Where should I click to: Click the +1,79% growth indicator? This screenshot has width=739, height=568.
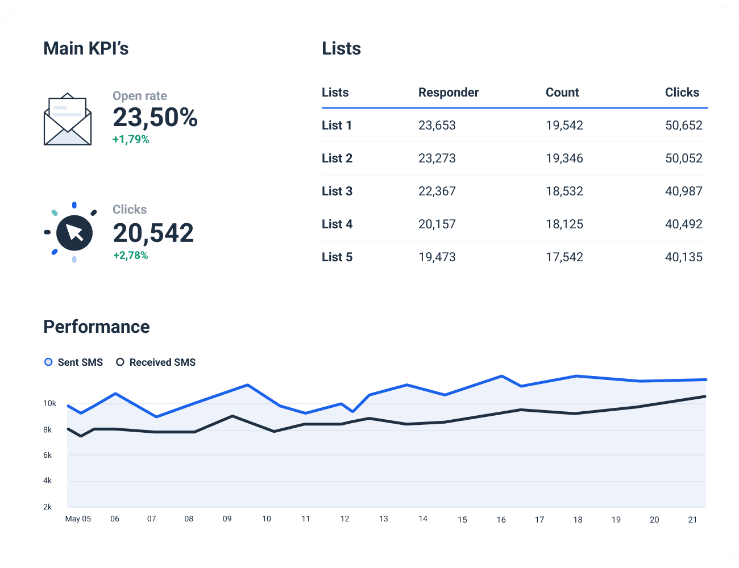[131, 139]
